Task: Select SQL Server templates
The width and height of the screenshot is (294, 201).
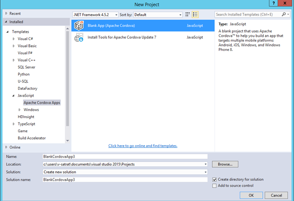Action: click(x=26, y=67)
